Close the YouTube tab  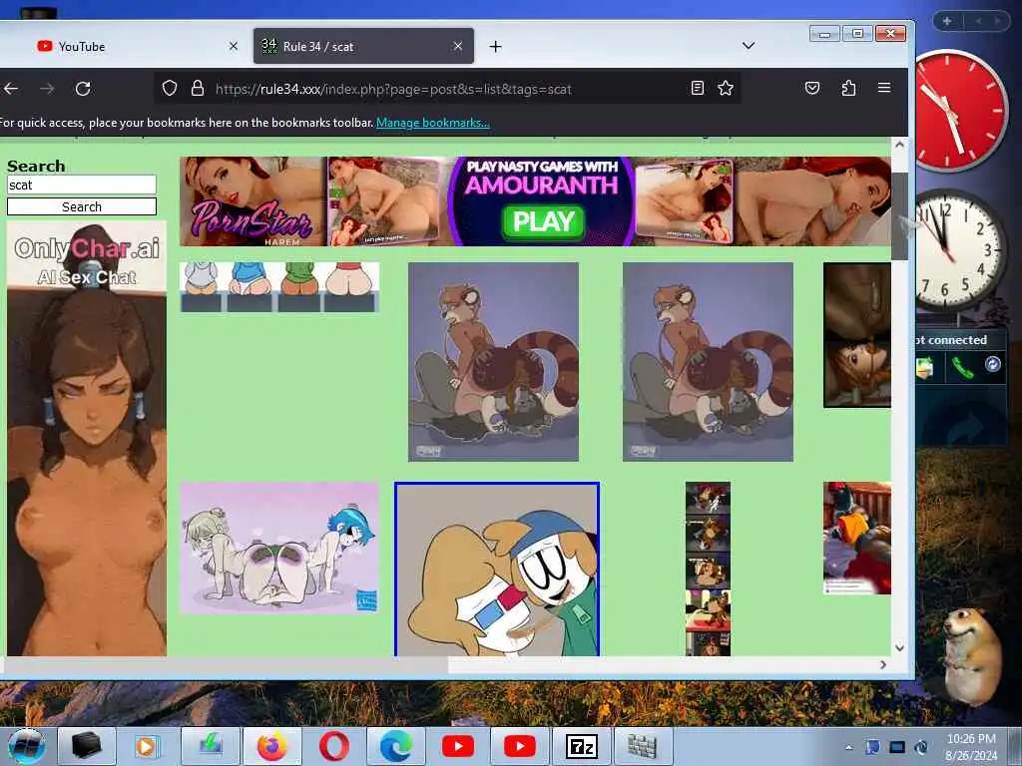(x=234, y=46)
